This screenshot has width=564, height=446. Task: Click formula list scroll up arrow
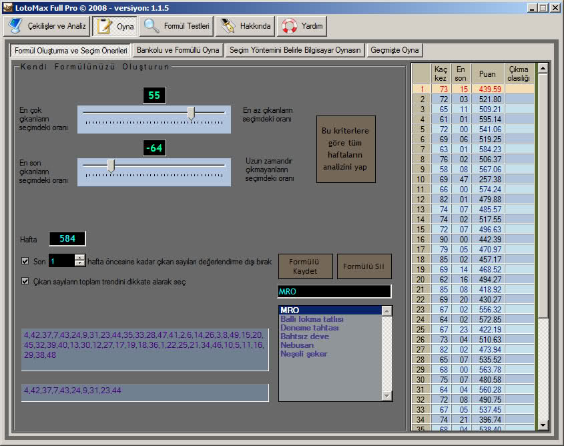pyautogui.click(x=386, y=311)
